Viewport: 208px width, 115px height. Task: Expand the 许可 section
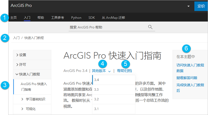point(32,65)
